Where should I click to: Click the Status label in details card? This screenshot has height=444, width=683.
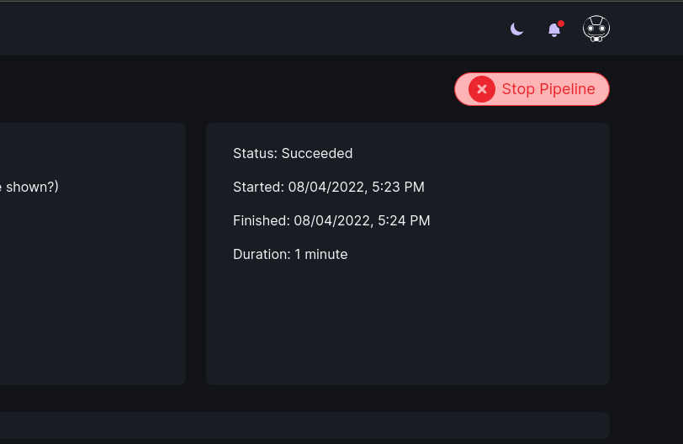(255, 153)
